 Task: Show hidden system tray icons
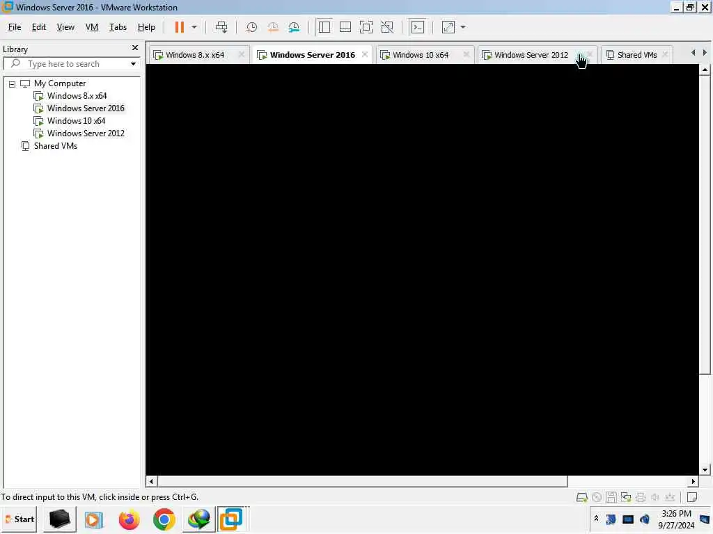pos(596,518)
